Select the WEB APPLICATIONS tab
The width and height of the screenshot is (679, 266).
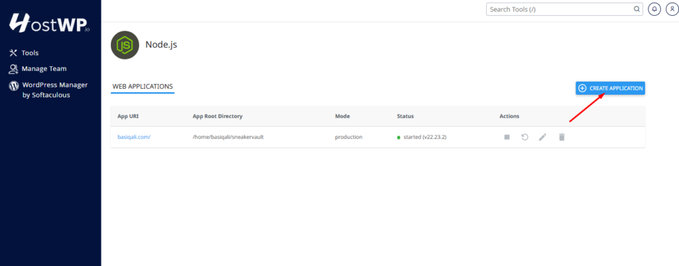(x=143, y=87)
